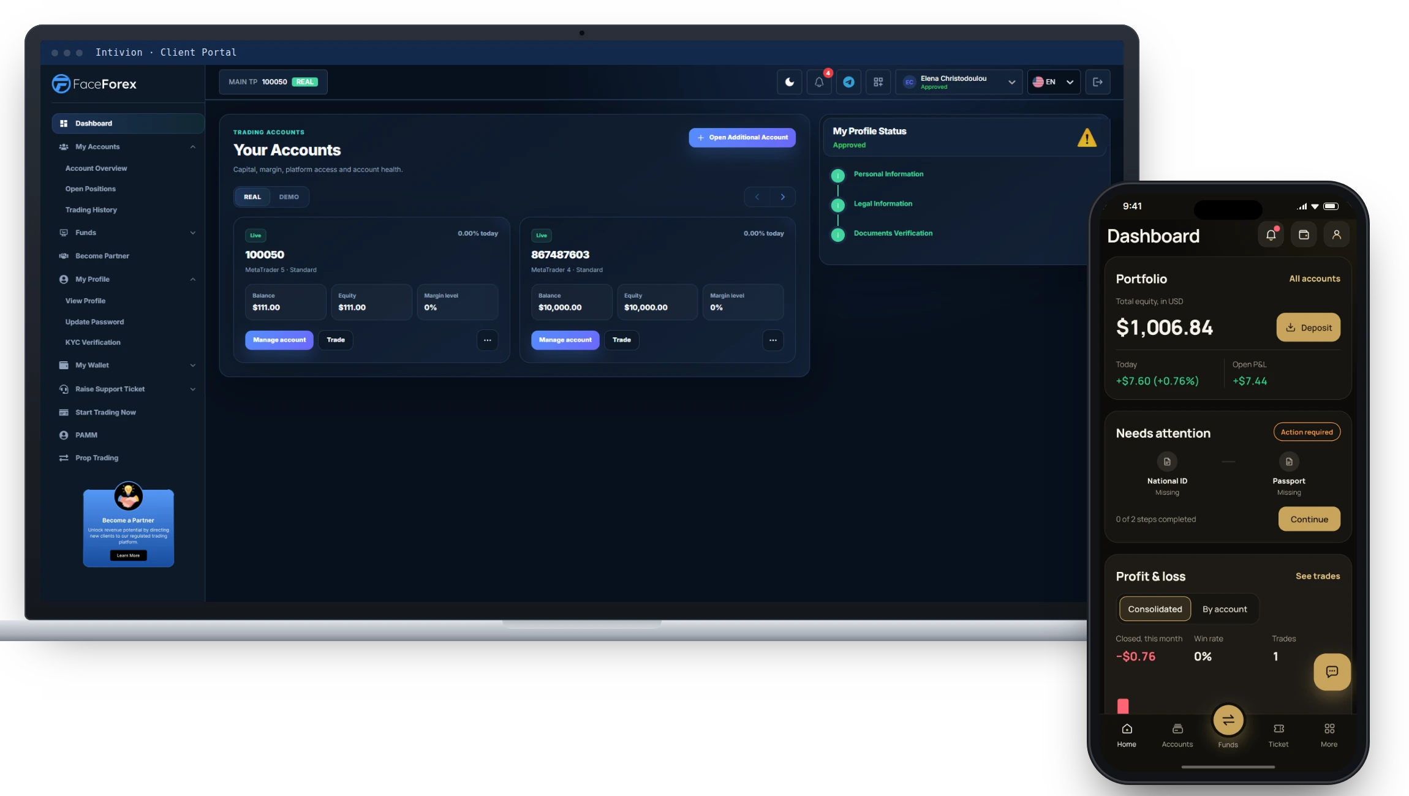Open the EN language dropdown
This screenshot has width=1409, height=796.
point(1053,82)
